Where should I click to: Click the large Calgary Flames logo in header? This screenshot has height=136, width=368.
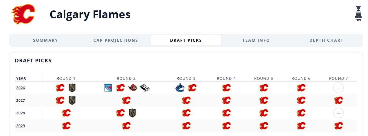[x=23, y=14]
